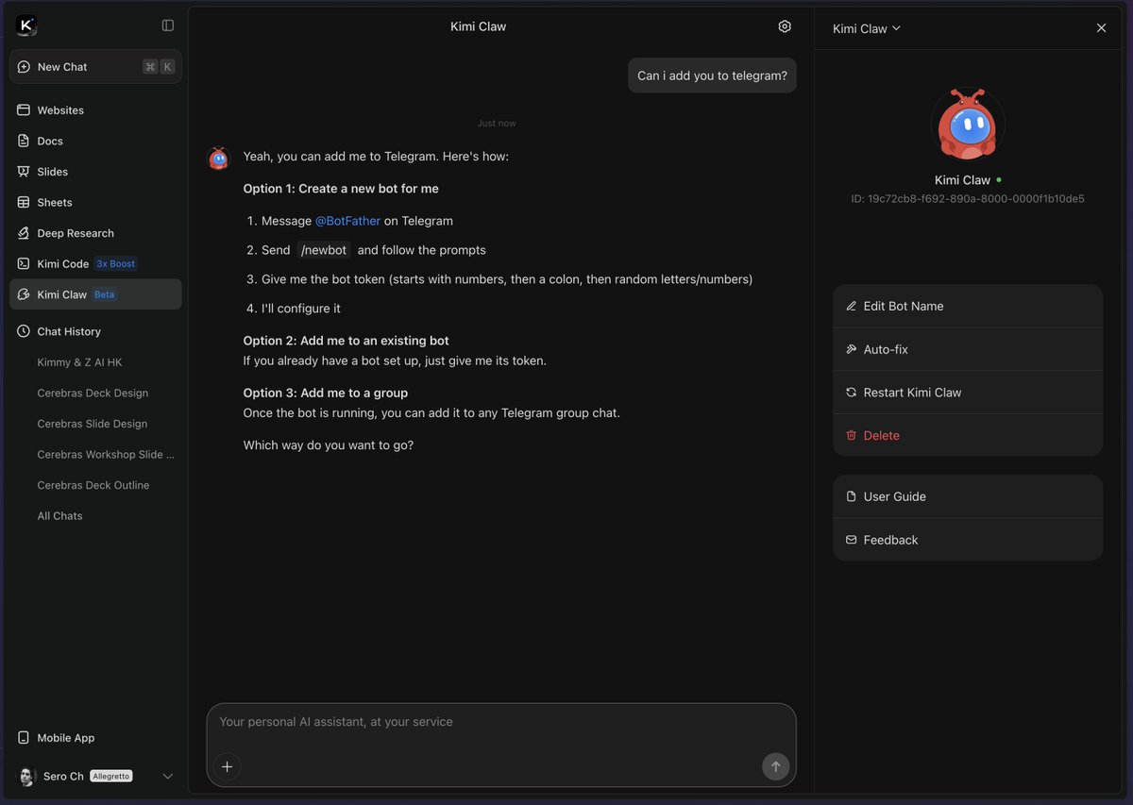The height and width of the screenshot is (805, 1133).
Task: Restart Kimi Claw
Action: tap(968, 393)
